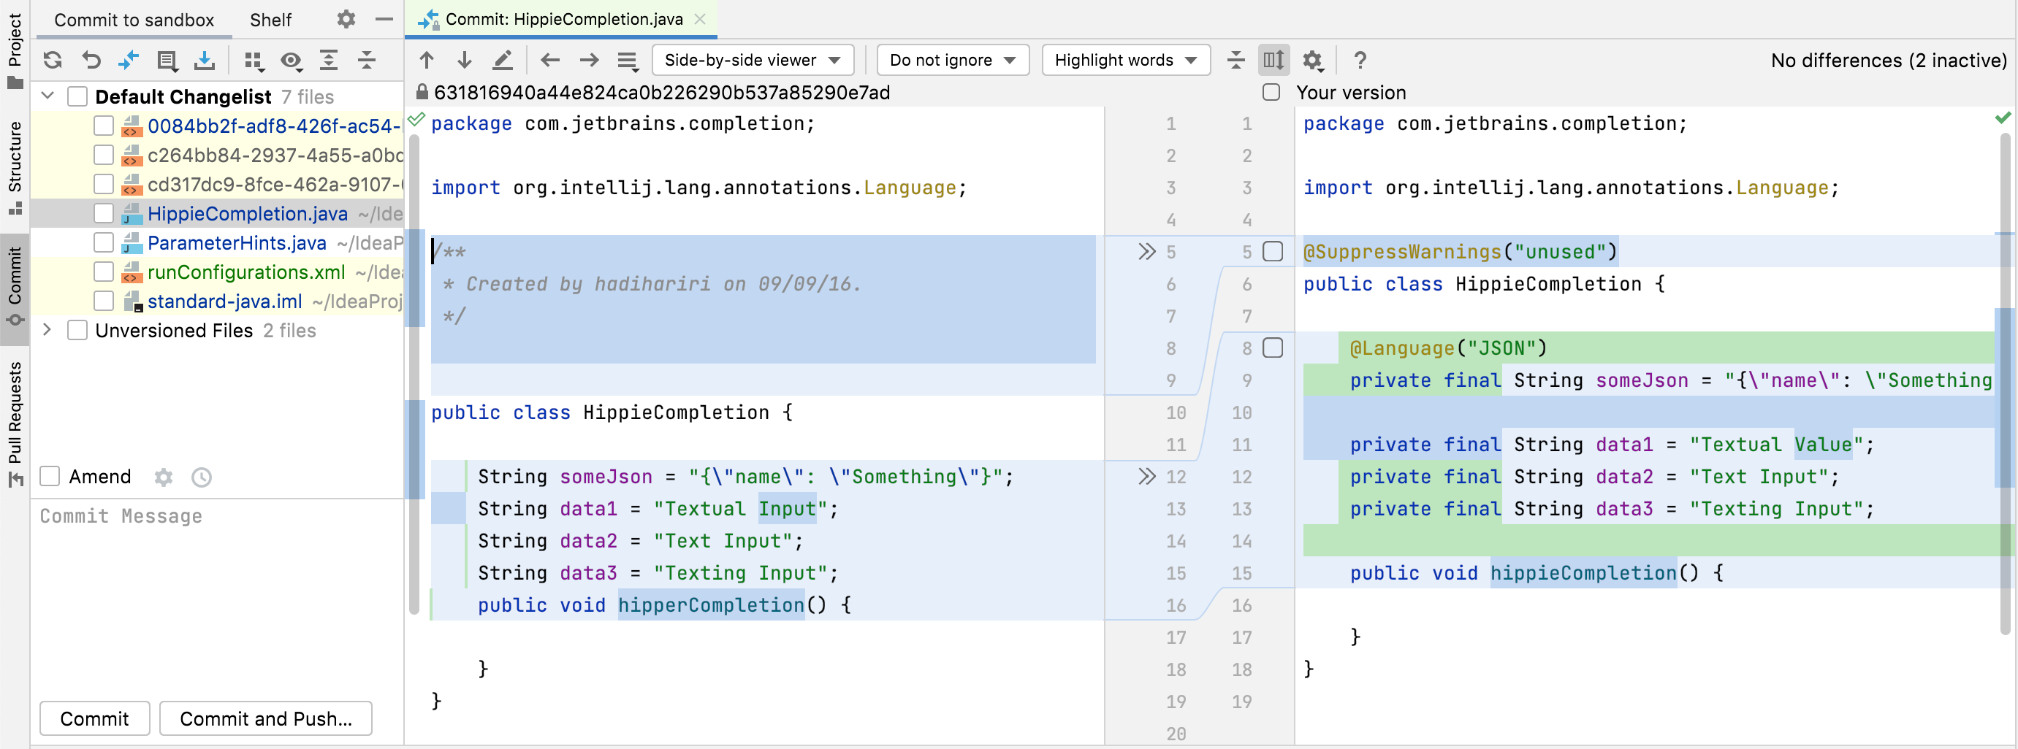Image resolution: width=2018 pixels, height=749 pixels.
Task: Expand the Unversioned Files node
Action: 47,330
